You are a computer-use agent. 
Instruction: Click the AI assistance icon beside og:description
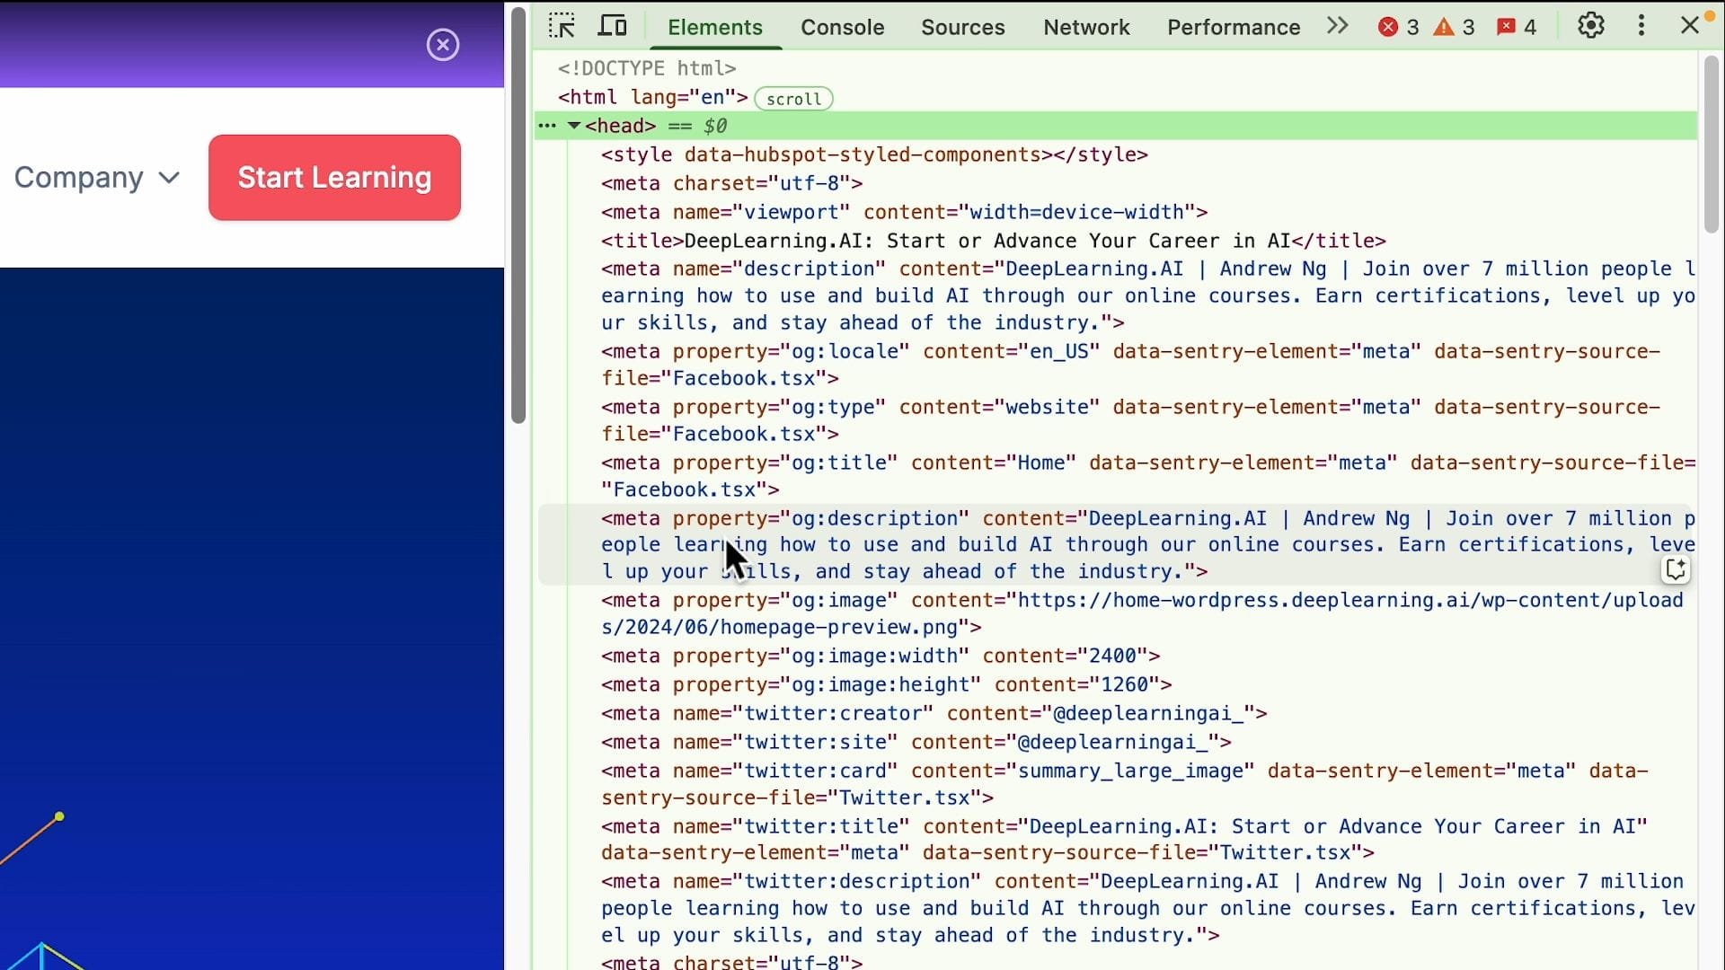(x=1675, y=569)
